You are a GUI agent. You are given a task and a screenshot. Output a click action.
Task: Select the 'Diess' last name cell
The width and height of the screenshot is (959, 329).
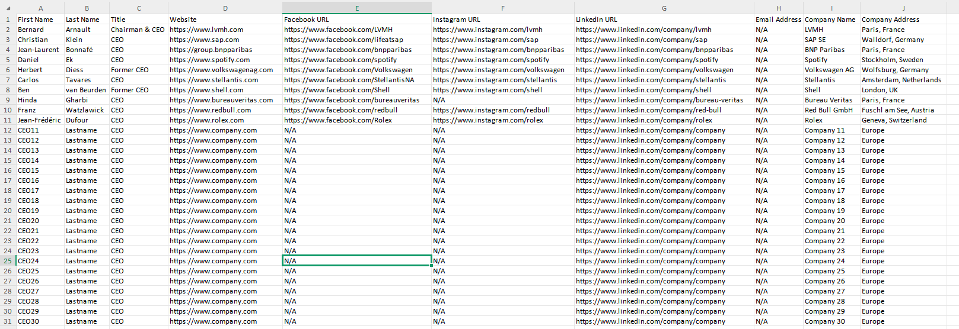coord(87,70)
